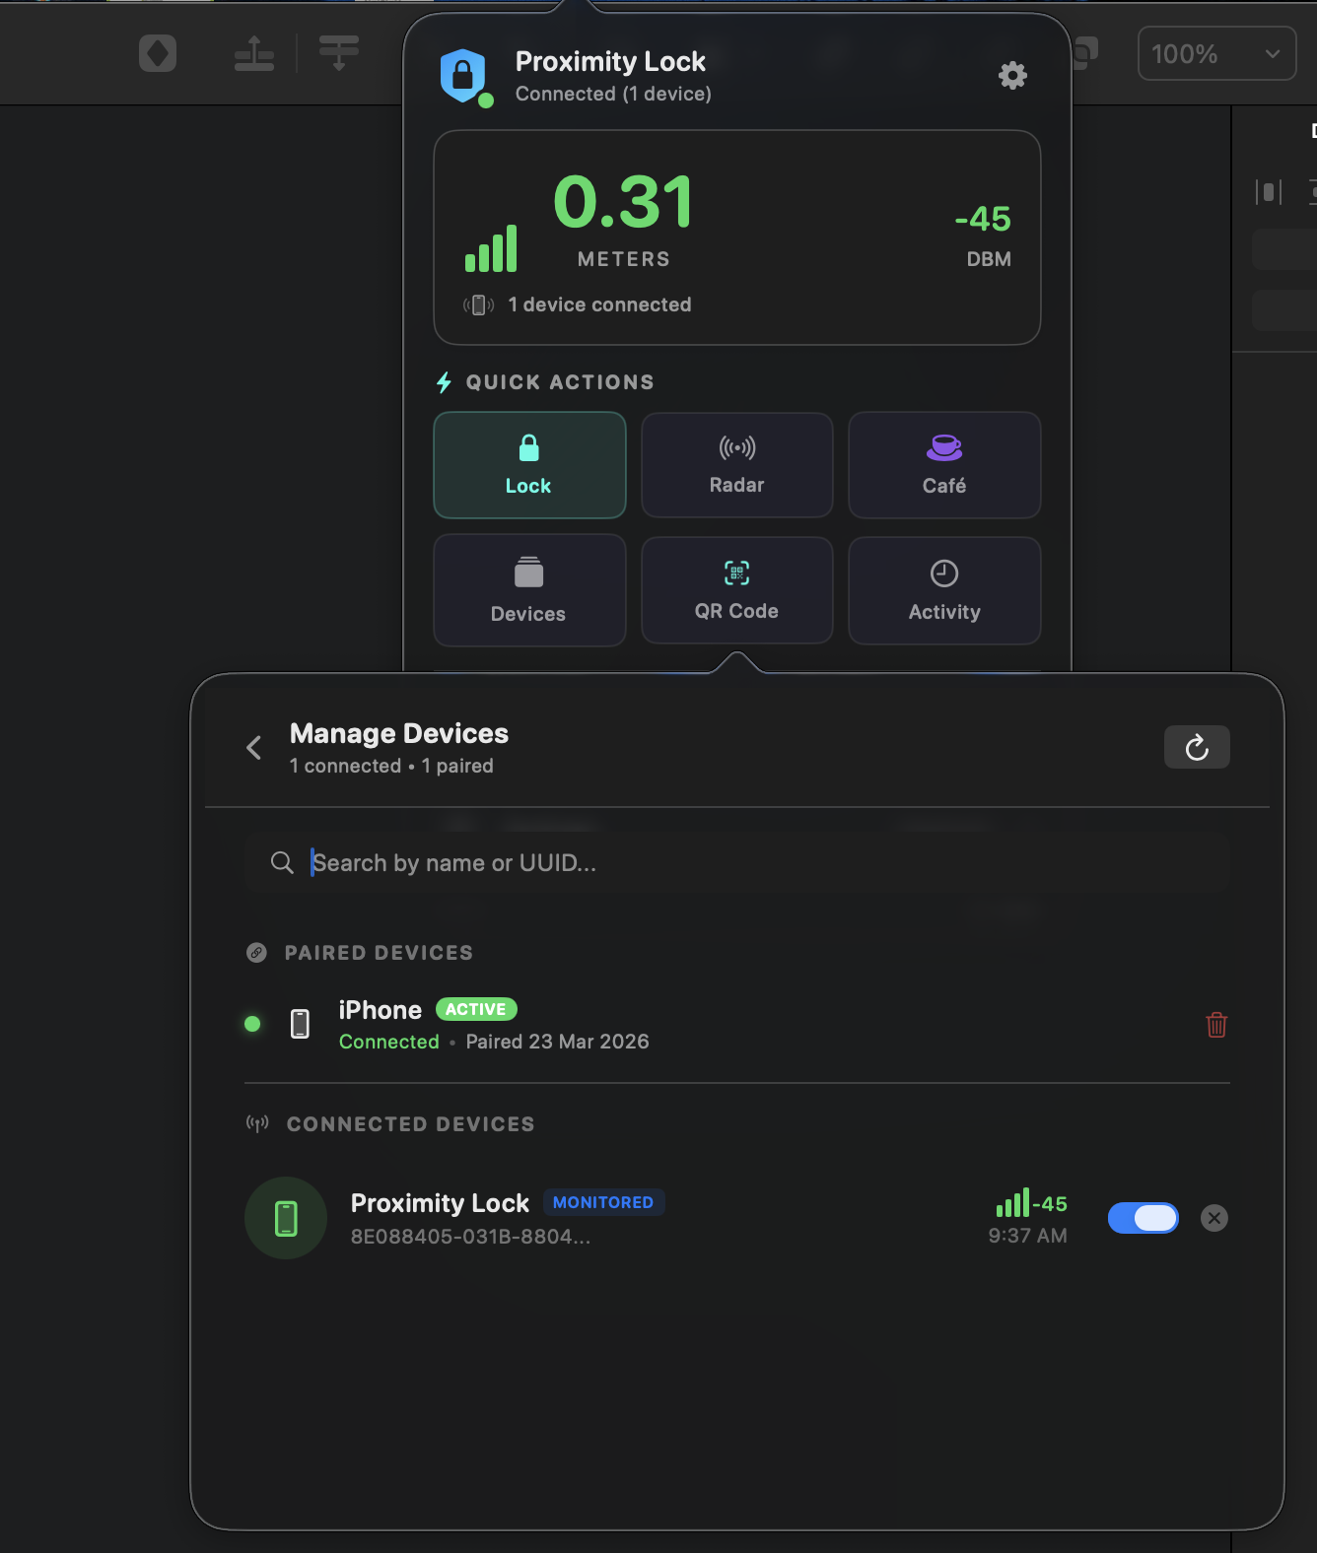Open the Devices quick action
1317x1553 pixels.
pyautogui.click(x=529, y=590)
